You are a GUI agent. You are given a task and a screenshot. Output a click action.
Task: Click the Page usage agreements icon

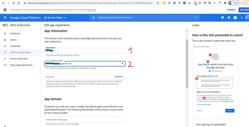[5, 65]
